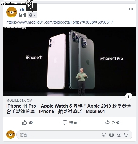This screenshot has height=144, width=138.
Task: Click the iPhone 11 Pro article headline
Action: pos(69,109)
